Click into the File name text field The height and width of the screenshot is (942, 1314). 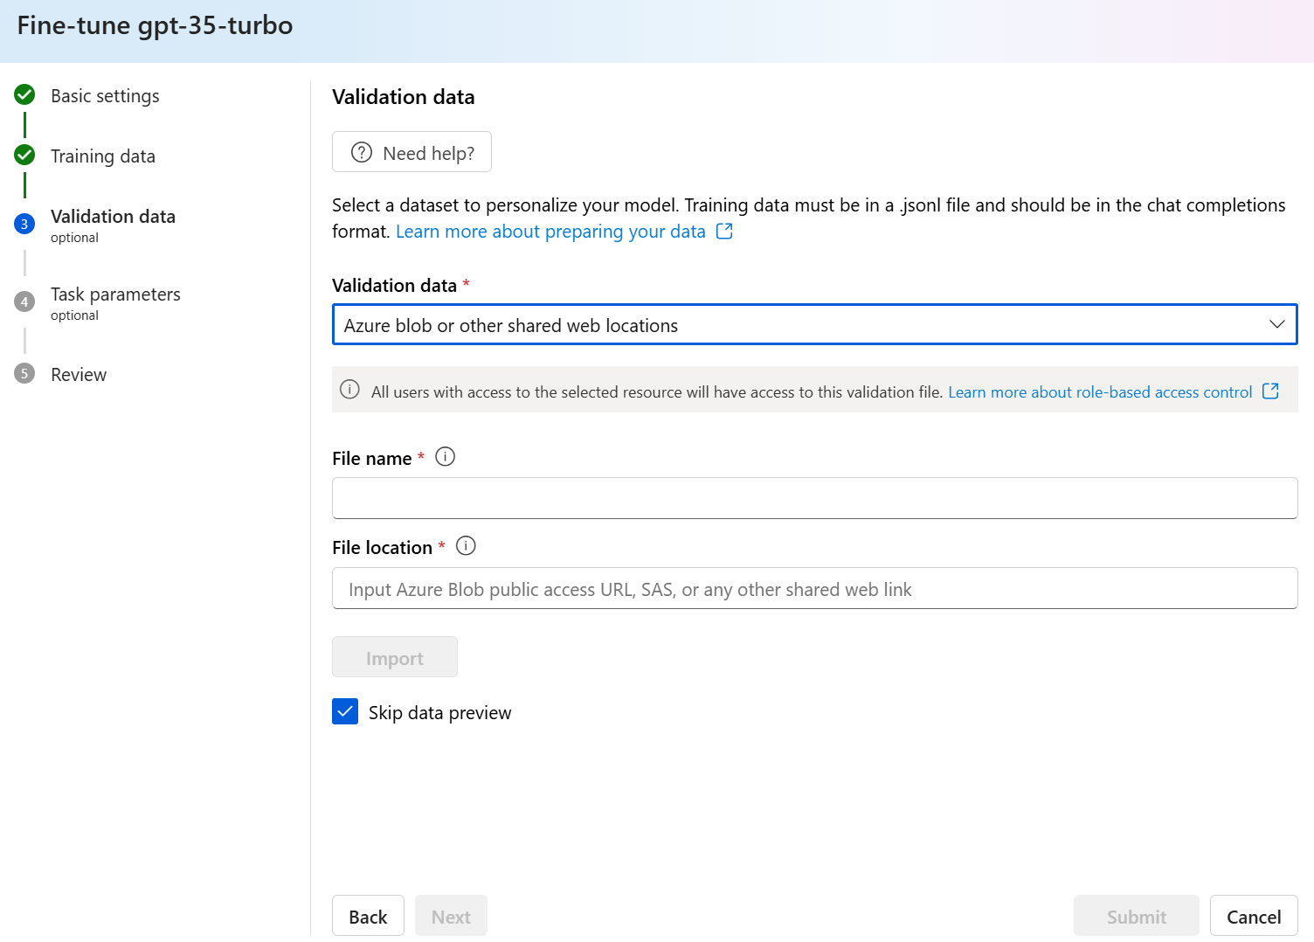tap(814, 498)
